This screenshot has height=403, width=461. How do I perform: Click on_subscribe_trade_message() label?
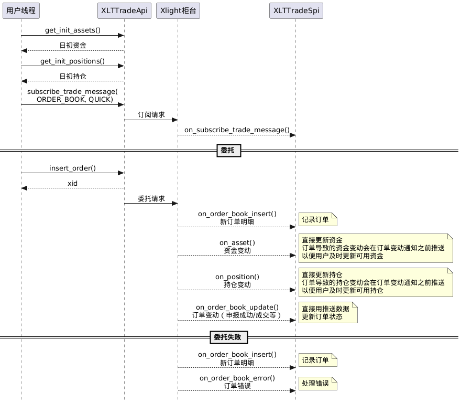(x=237, y=130)
